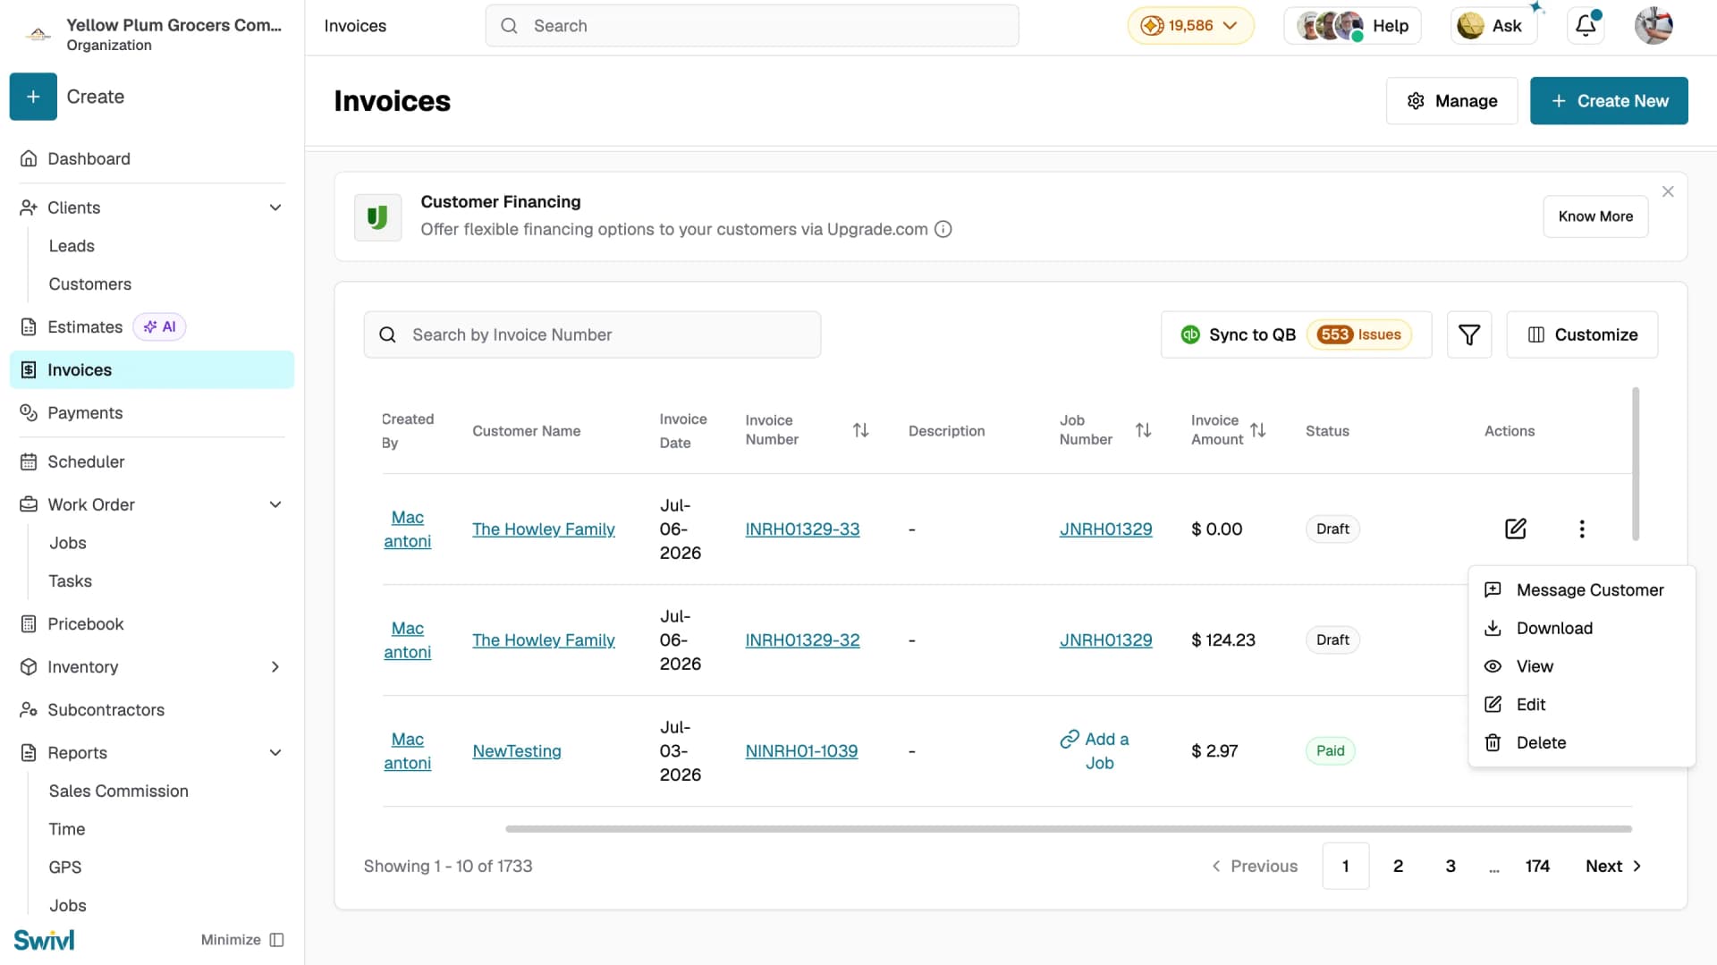Click the Manage button

click(x=1451, y=101)
